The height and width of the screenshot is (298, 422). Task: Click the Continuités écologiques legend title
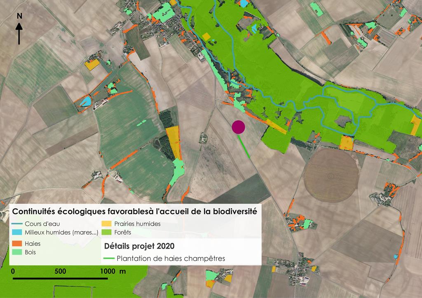(135, 212)
